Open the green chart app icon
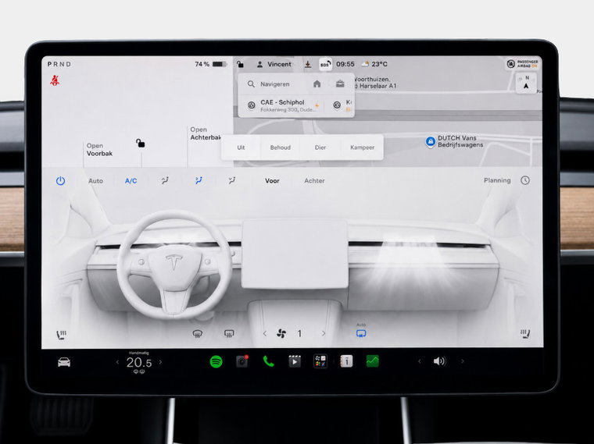The width and height of the screenshot is (594, 444). (372, 361)
